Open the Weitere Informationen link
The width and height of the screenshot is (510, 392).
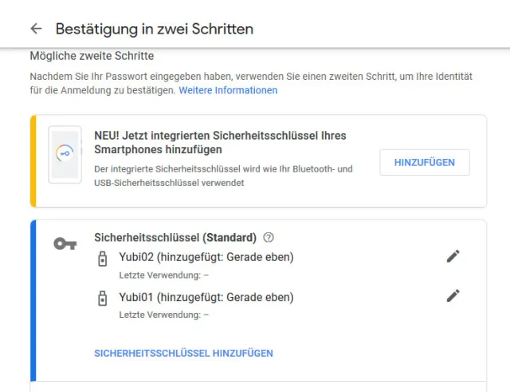[228, 91]
